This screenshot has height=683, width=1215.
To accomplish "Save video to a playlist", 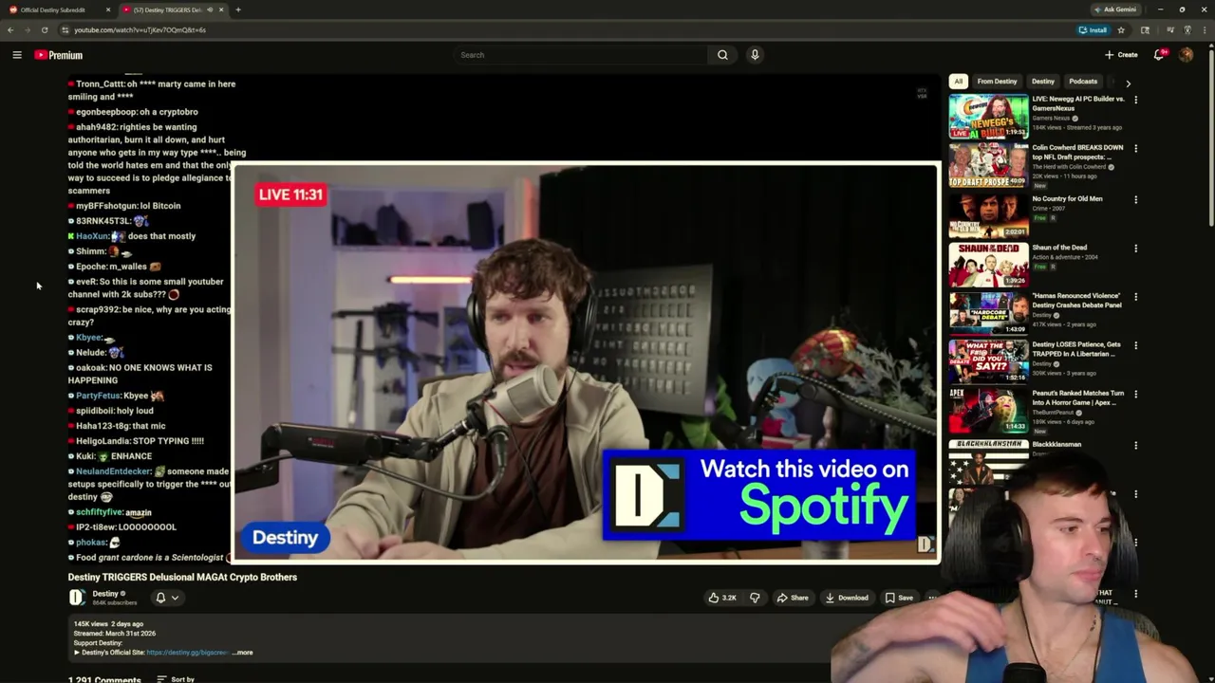I will [899, 598].
